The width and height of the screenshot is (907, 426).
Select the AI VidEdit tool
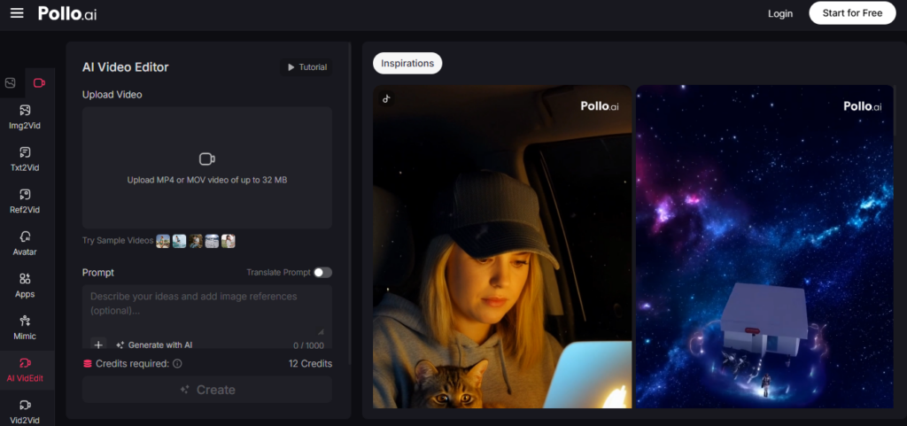pyautogui.click(x=25, y=370)
